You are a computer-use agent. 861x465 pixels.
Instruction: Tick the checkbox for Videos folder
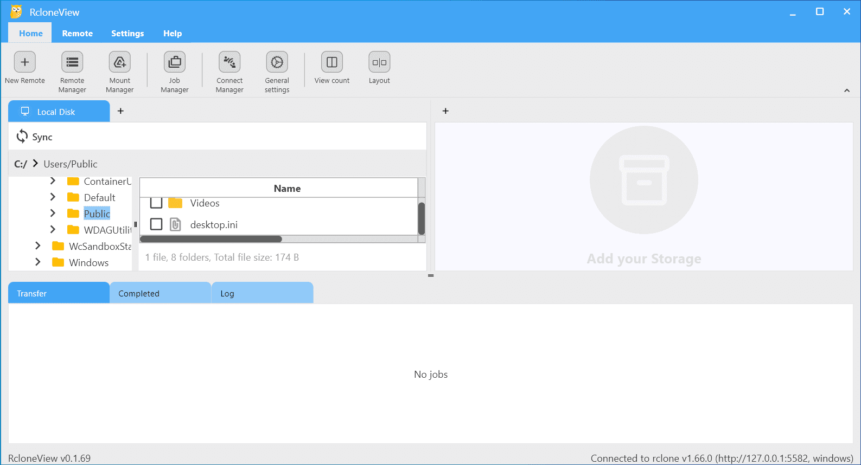pos(156,203)
